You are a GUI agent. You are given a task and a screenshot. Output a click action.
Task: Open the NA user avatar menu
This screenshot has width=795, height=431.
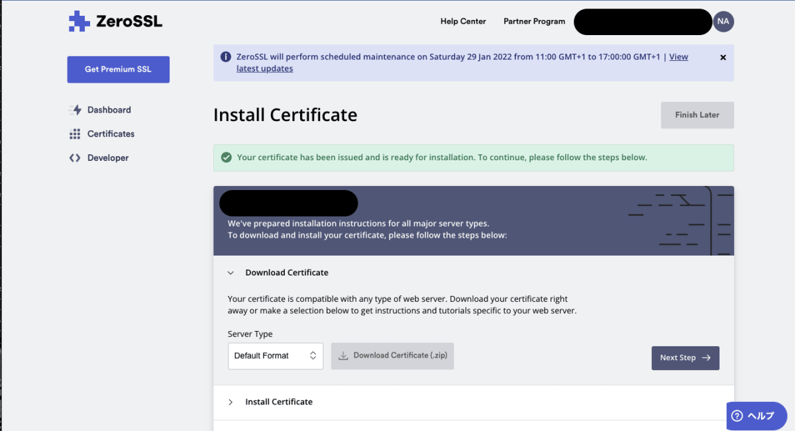pos(723,21)
